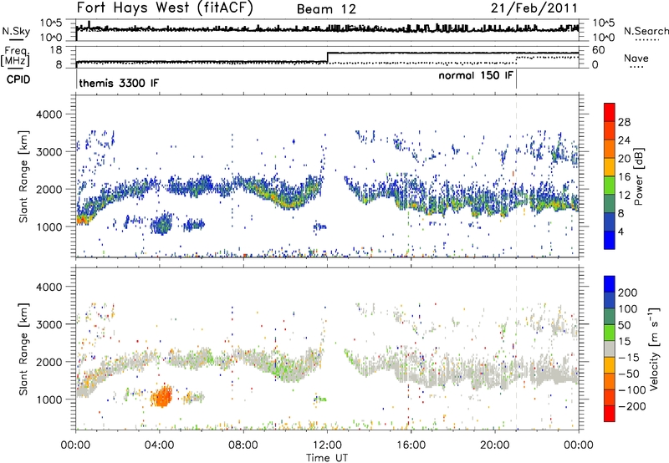Click the dashed CPID change line near 21:00

(516, 176)
